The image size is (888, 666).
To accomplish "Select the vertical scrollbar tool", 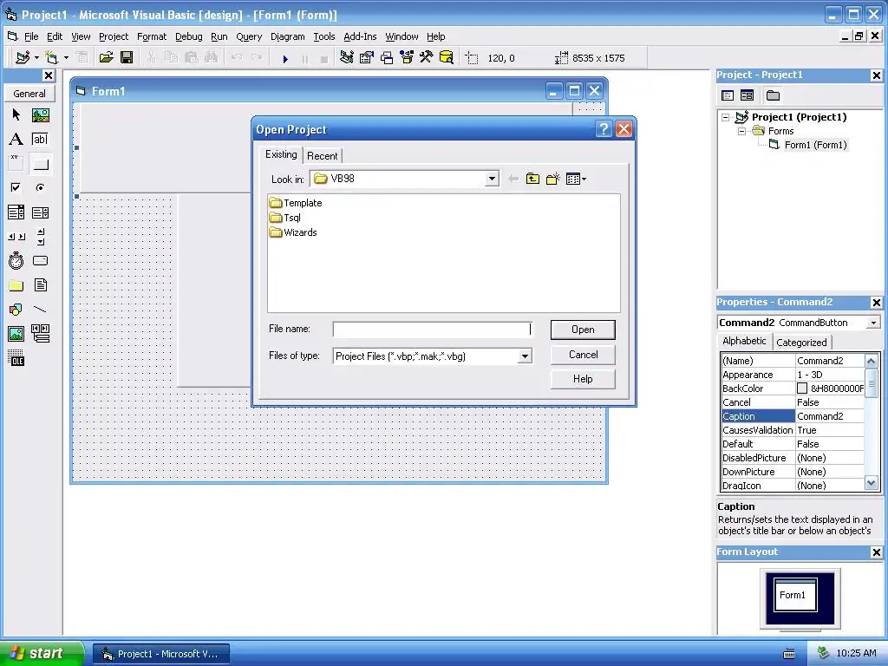I will tap(40, 237).
